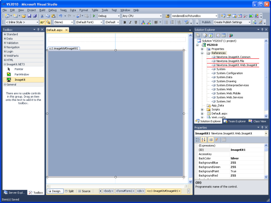Select Newtone.ImageKit.File reference
The width and height of the screenshot is (271, 203).
click(x=230, y=61)
